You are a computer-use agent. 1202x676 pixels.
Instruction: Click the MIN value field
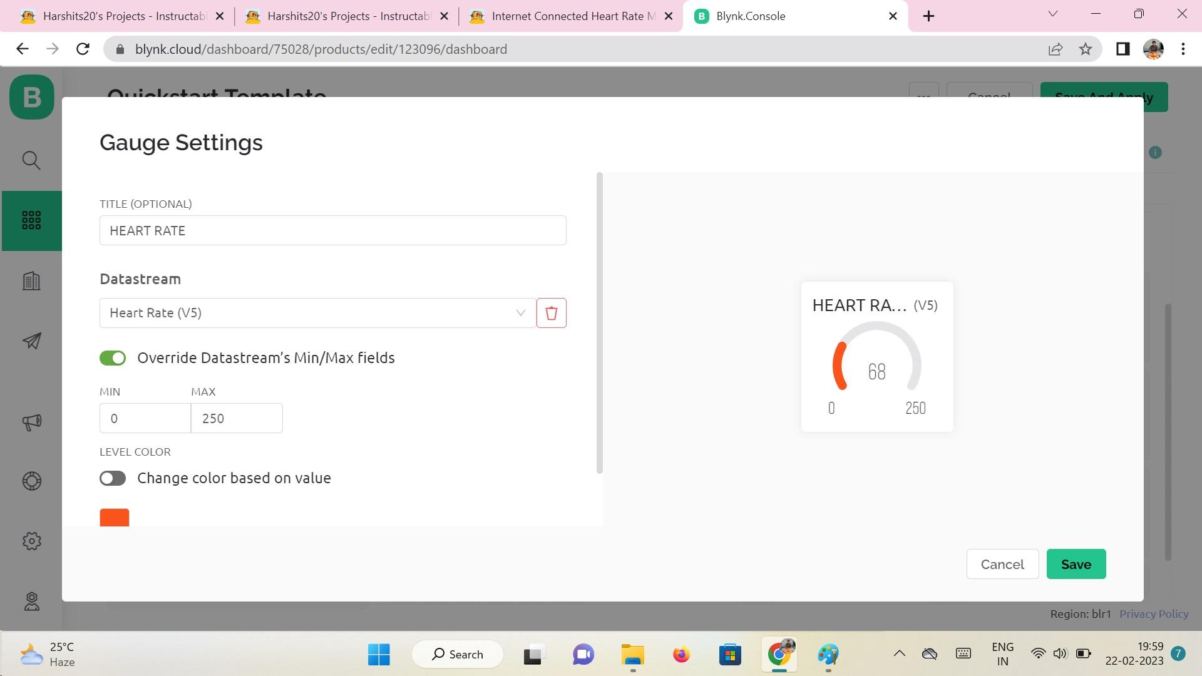point(145,418)
